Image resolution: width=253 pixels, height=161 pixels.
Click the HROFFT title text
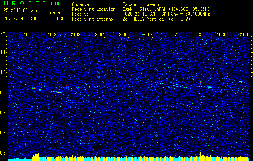(25, 3)
